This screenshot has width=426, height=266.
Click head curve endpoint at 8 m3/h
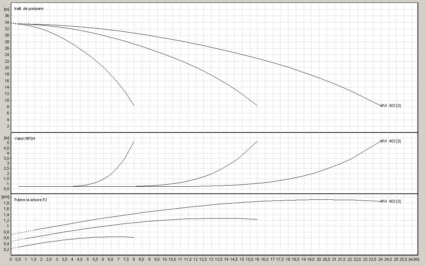pos(134,105)
